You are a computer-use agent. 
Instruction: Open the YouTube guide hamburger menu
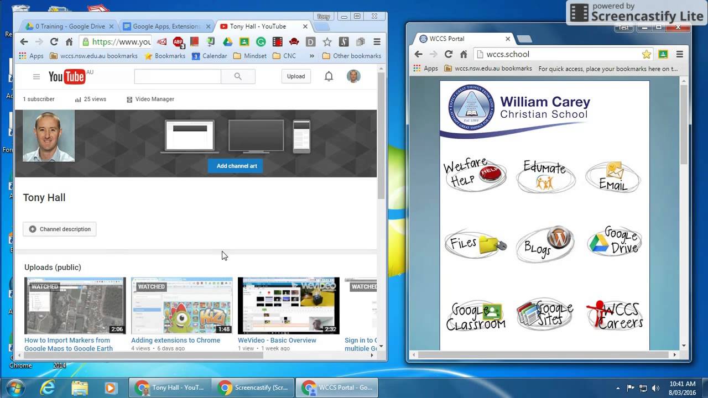click(x=37, y=77)
